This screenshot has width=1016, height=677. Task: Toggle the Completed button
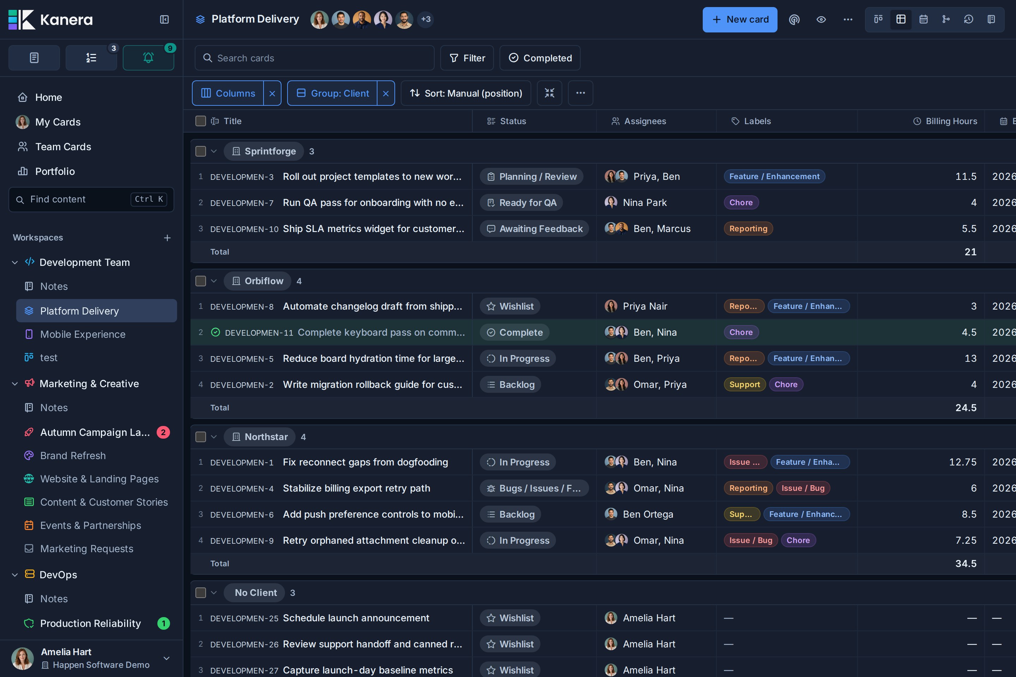point(540,58)
